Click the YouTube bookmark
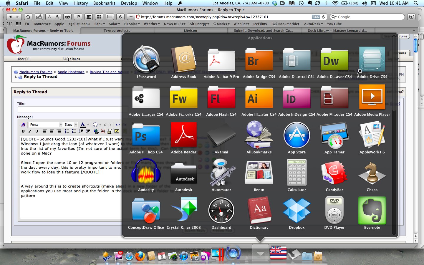424x265 pixels. [334, 24]
